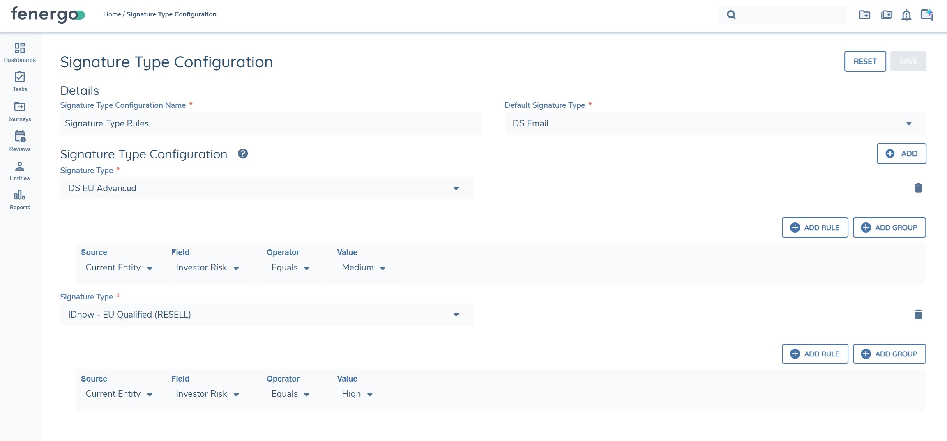The width and height of the screenshot is (947, 441).
Task: Click ADD GROUP under IDnow EU Qualified
Action: 889,354
